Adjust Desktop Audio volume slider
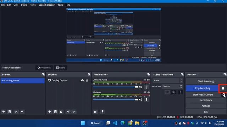Screen dimensions: 227x127 tap(115, 87)
